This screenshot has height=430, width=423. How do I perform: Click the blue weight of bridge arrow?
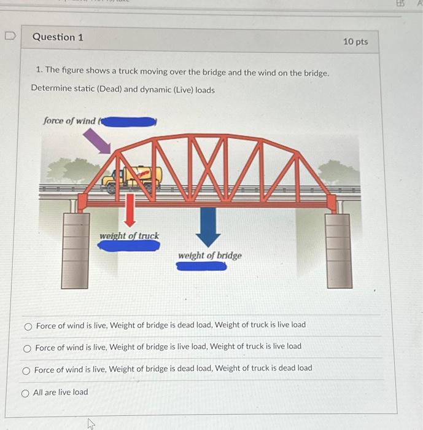[x=208, y=227]
